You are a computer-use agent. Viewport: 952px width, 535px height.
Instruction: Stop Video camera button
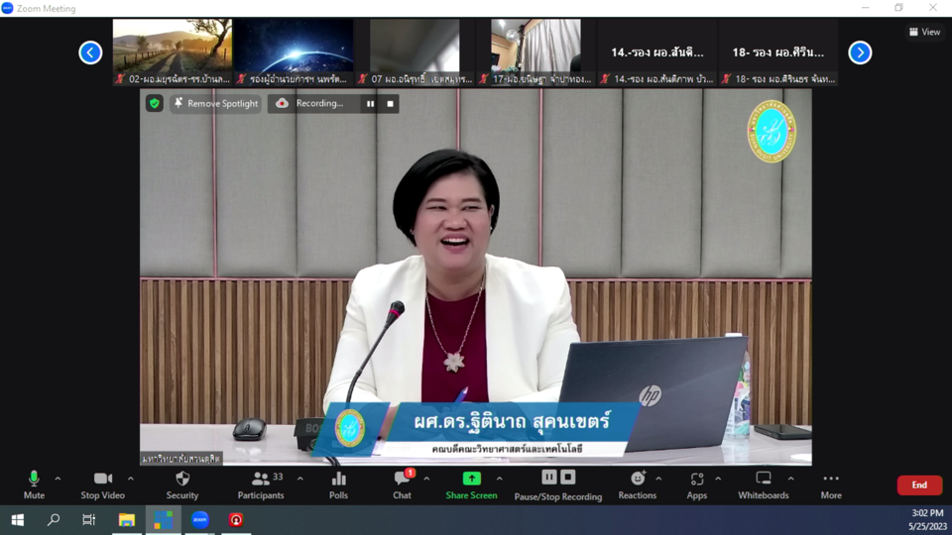click(x=102, y=485)
